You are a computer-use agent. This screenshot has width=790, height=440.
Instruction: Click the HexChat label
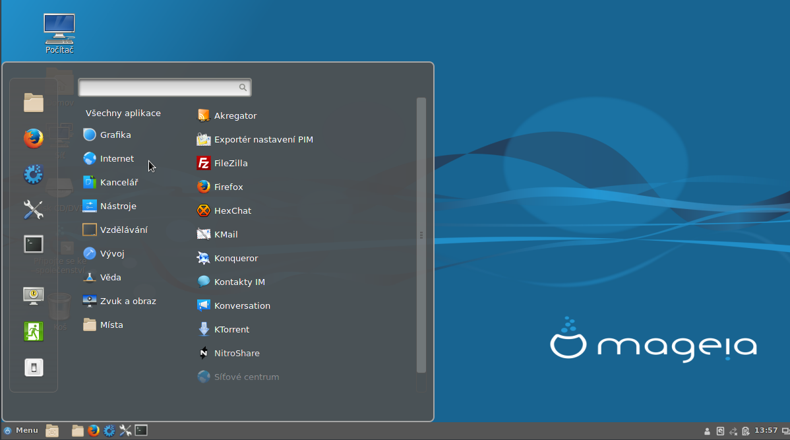point(232,210)
